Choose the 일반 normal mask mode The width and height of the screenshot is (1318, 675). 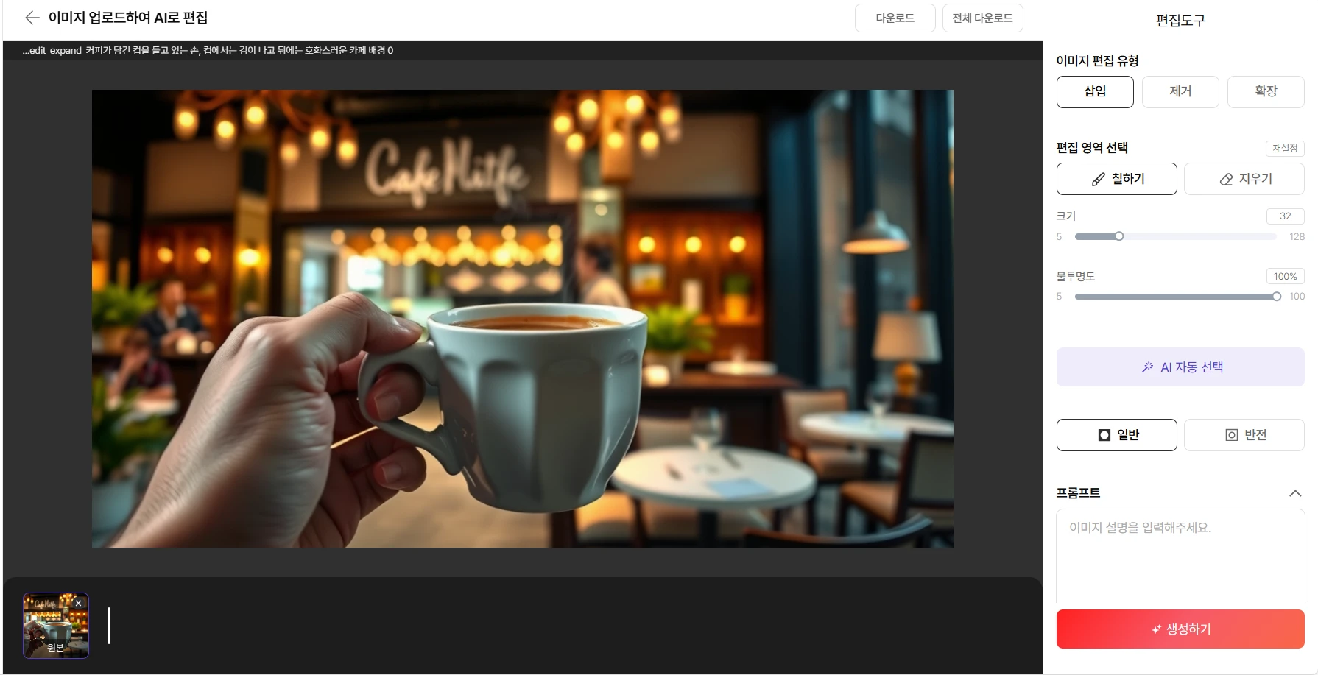coord(1116,435)
